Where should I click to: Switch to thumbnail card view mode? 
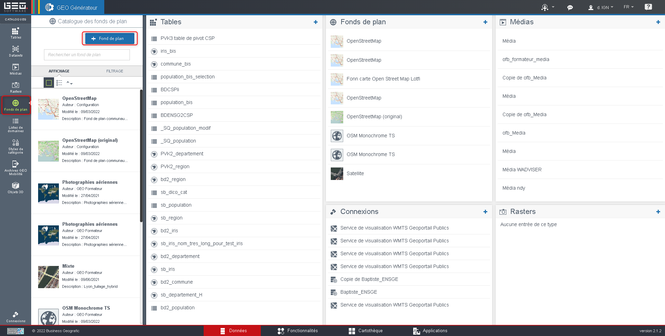coord(49,83)
